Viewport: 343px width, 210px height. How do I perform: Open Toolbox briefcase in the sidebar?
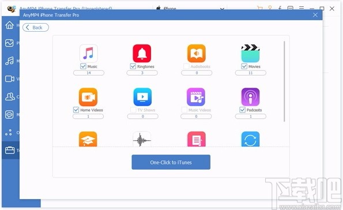coord(10,150)
